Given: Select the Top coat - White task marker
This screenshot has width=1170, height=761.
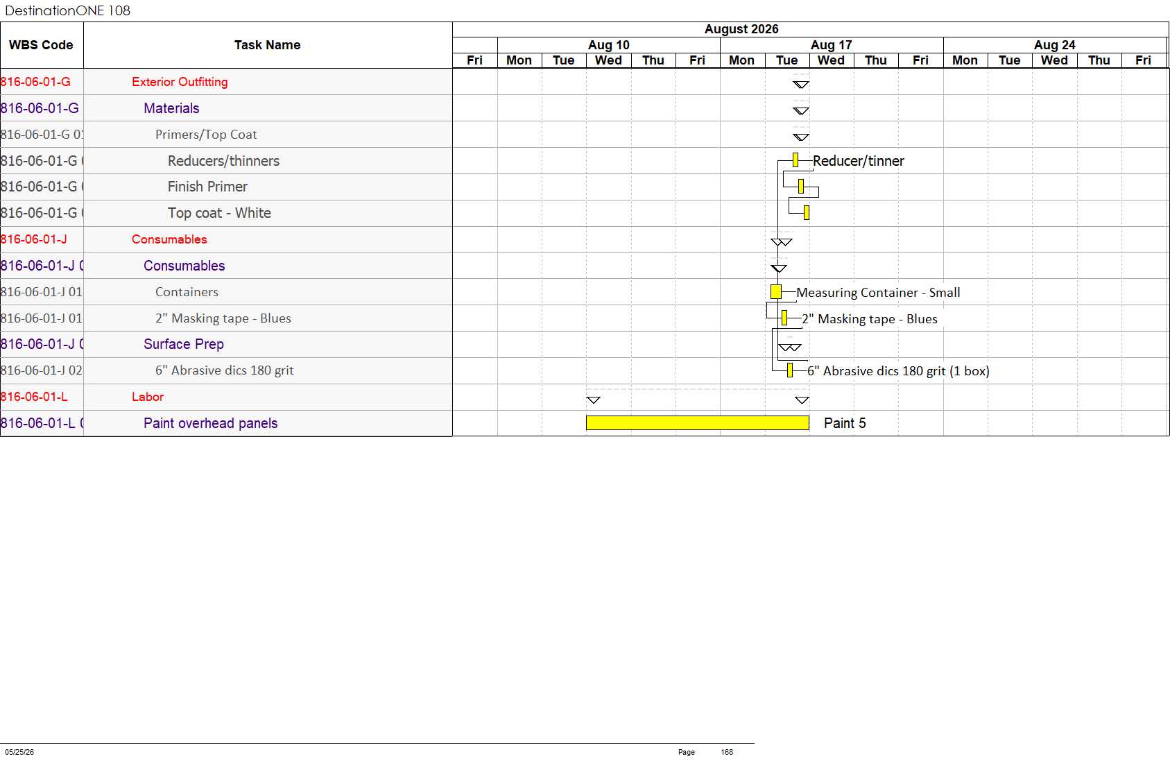Looking at the screenshot, I should (807, 212).
